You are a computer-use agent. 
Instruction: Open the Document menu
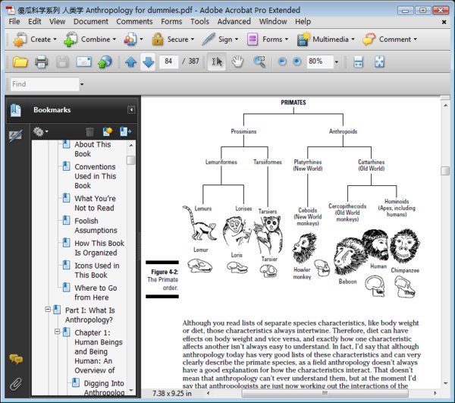(91, 21)
